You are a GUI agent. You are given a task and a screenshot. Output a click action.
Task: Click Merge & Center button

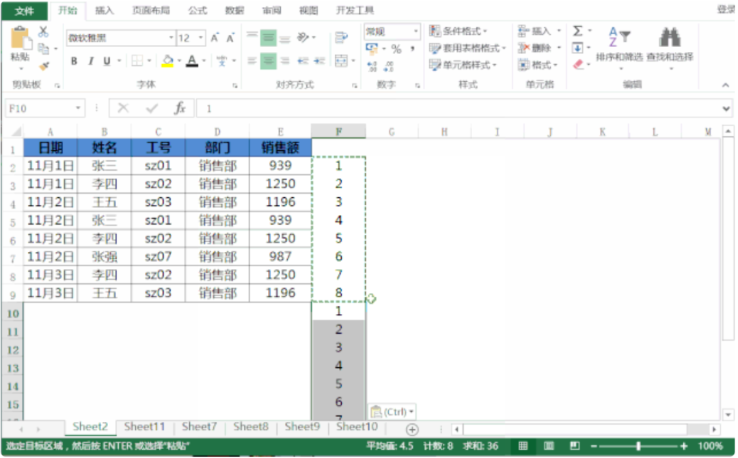click(341, 61)
